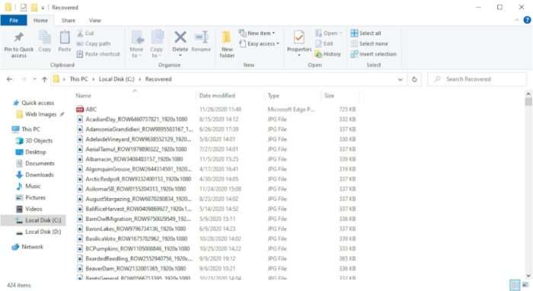Viewport: 533px width, 291px height.
Task: Switch to large icons view toggle
Action: pyautogui.click(x=526, y=285)
